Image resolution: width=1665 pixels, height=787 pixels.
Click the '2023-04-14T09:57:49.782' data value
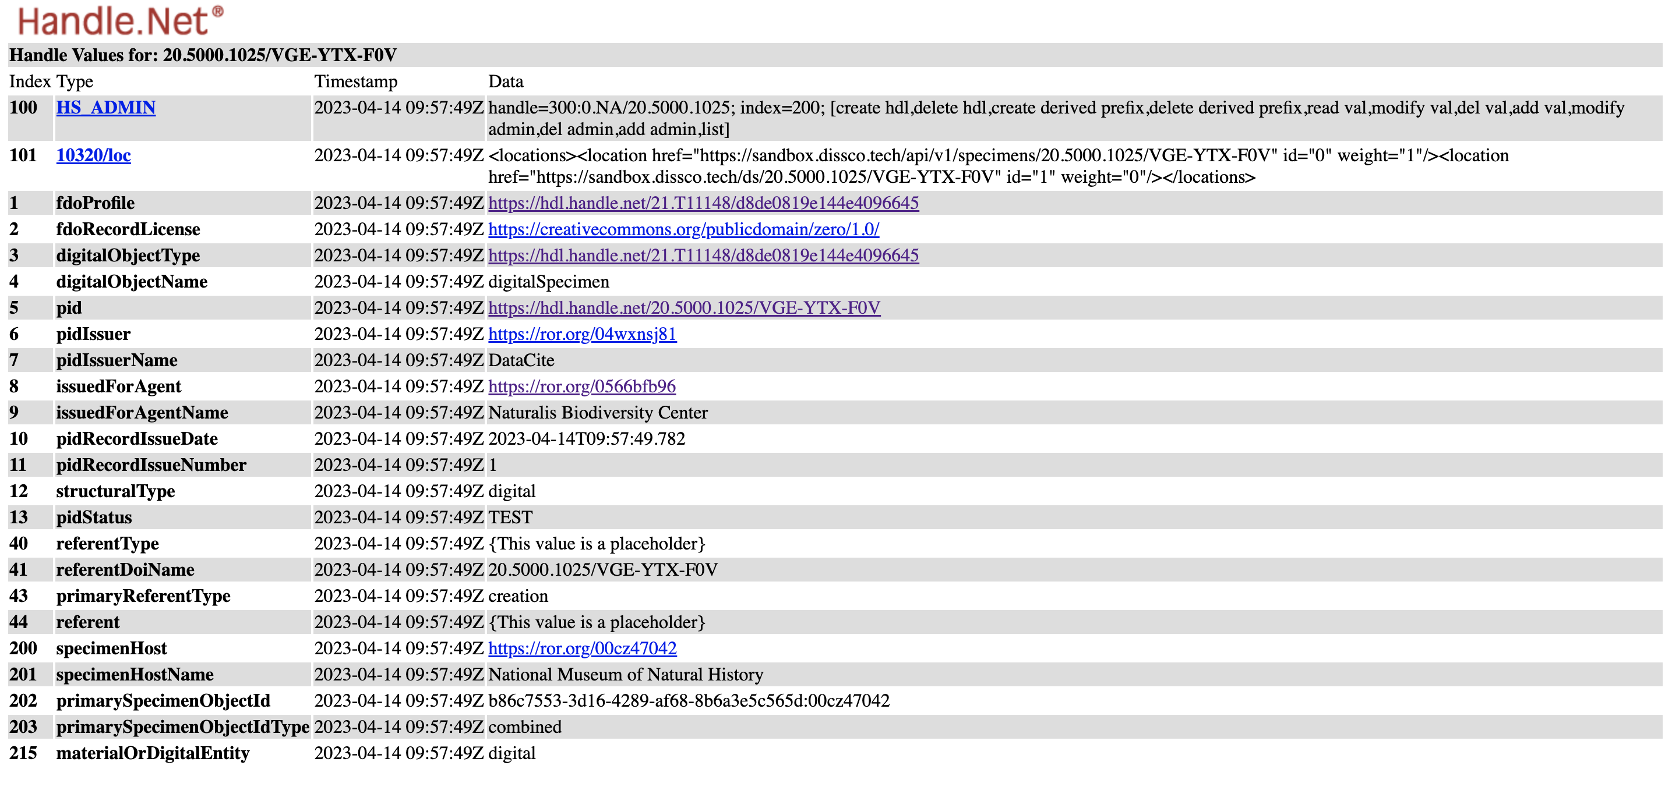coord(586,438)
